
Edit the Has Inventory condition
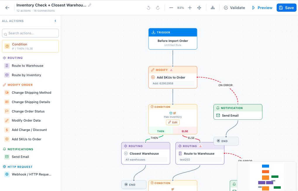173,122
